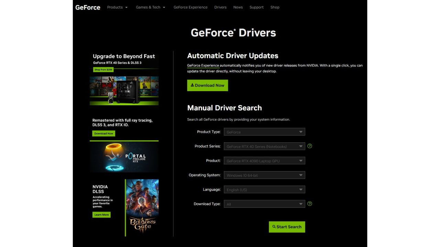Click the Products menu caret arrow

126,8
